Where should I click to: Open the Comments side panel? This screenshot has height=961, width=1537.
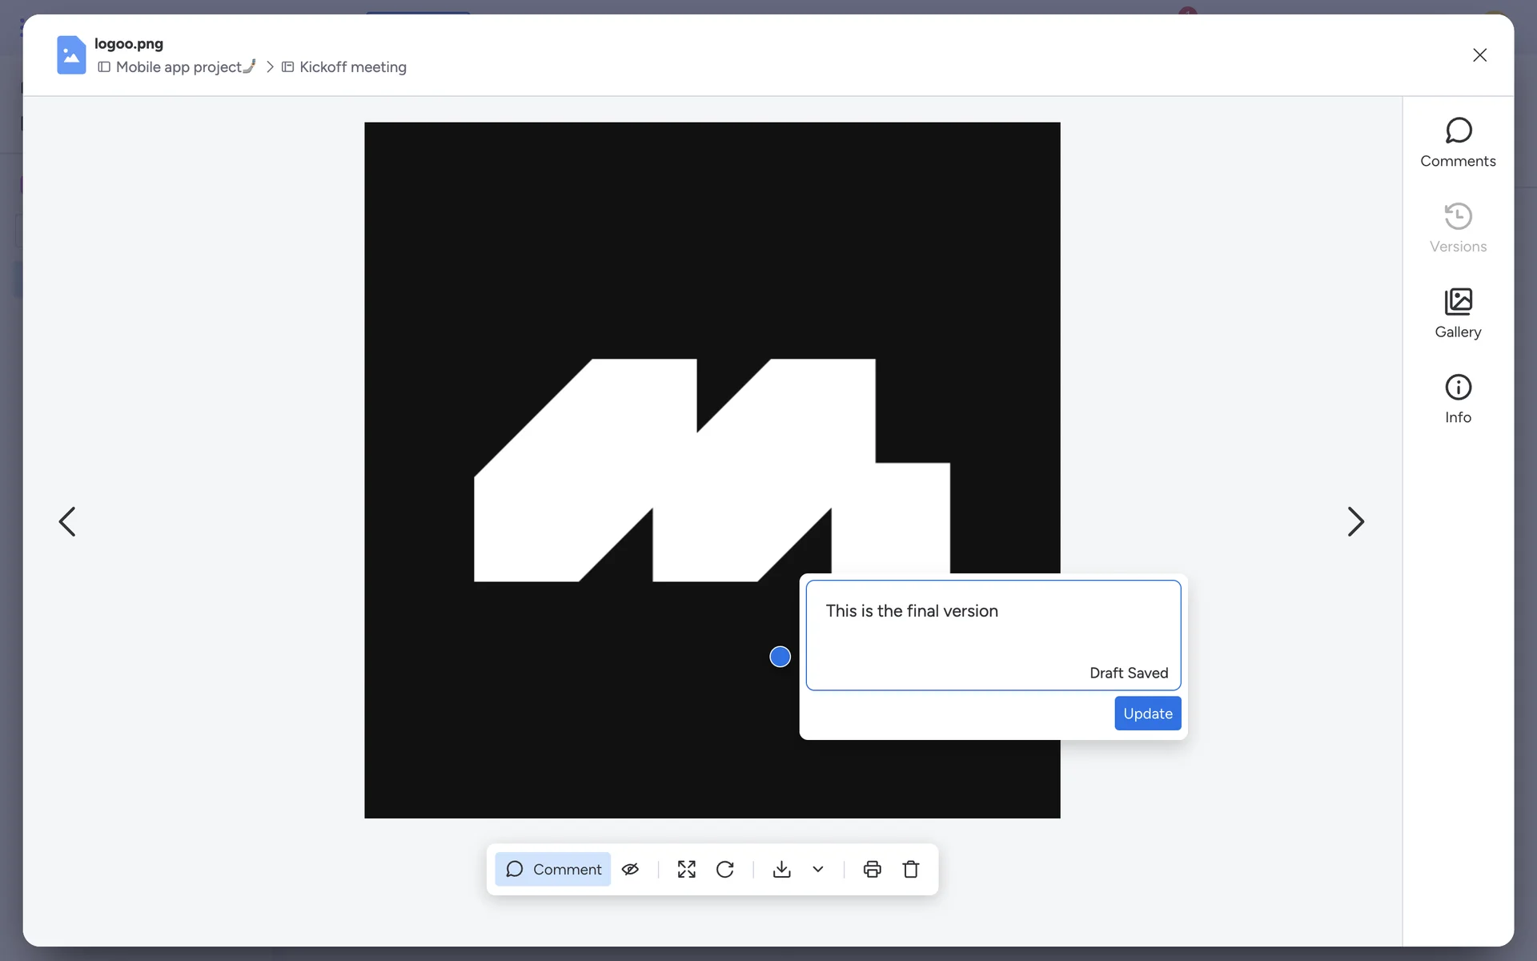1458,143
